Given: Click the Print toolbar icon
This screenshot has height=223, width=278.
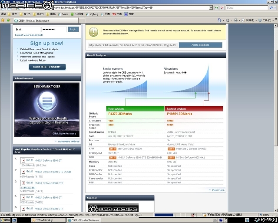Looking at the screenshot, I should point(235,20).
